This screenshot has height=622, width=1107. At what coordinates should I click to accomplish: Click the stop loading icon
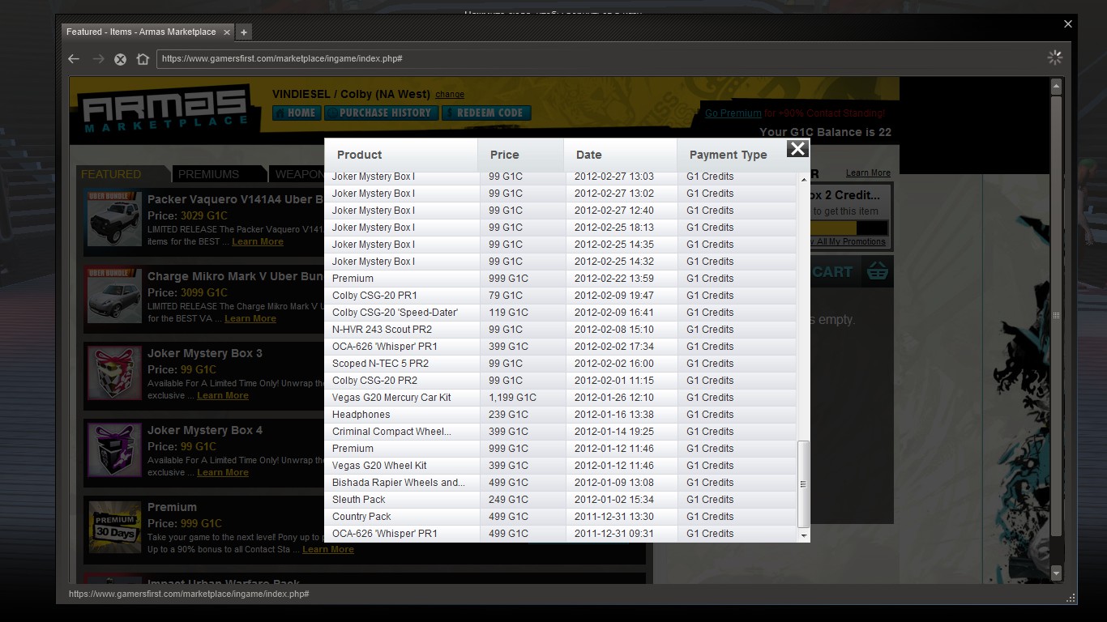(x=120, y=59)
